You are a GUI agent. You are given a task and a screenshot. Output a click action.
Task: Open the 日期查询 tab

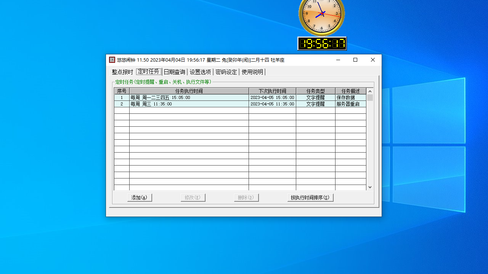(x=174, y=72)
